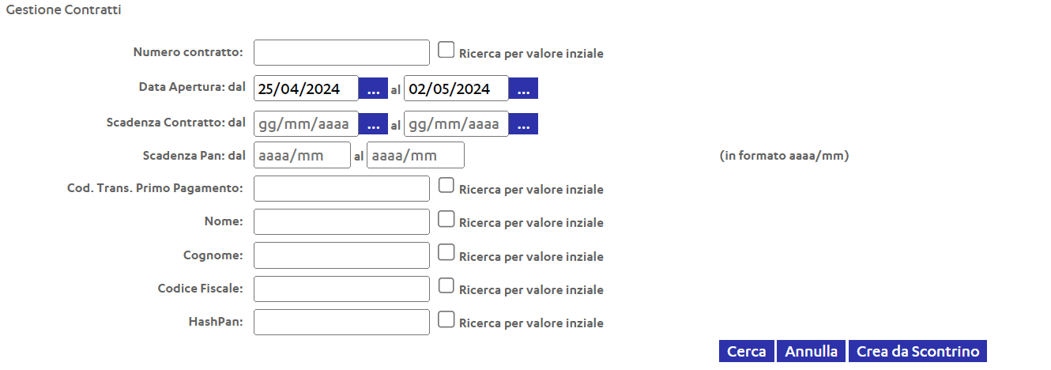This screenshot has height=370, width=1051.
Task: Enable initial-value search for Codice Fiscale
Action: pyautogui.click(x=446, y=287)
